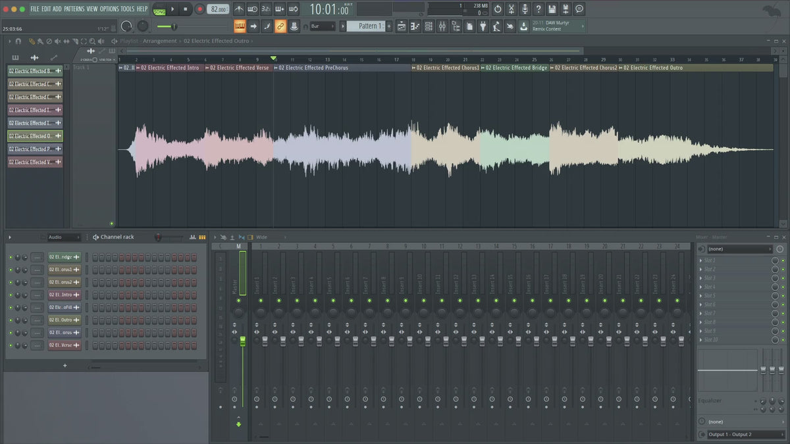Enable the link (chain) snap toggle
790x444 pixels.
[280, 26]
